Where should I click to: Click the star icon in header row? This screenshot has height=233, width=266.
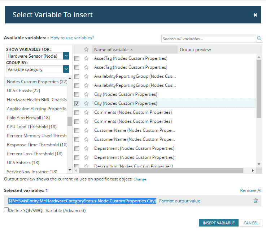[86, 50]
